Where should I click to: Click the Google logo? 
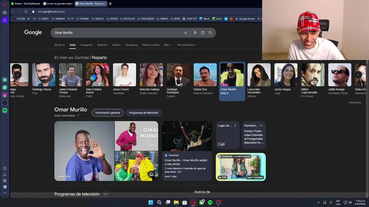point(33,32)
